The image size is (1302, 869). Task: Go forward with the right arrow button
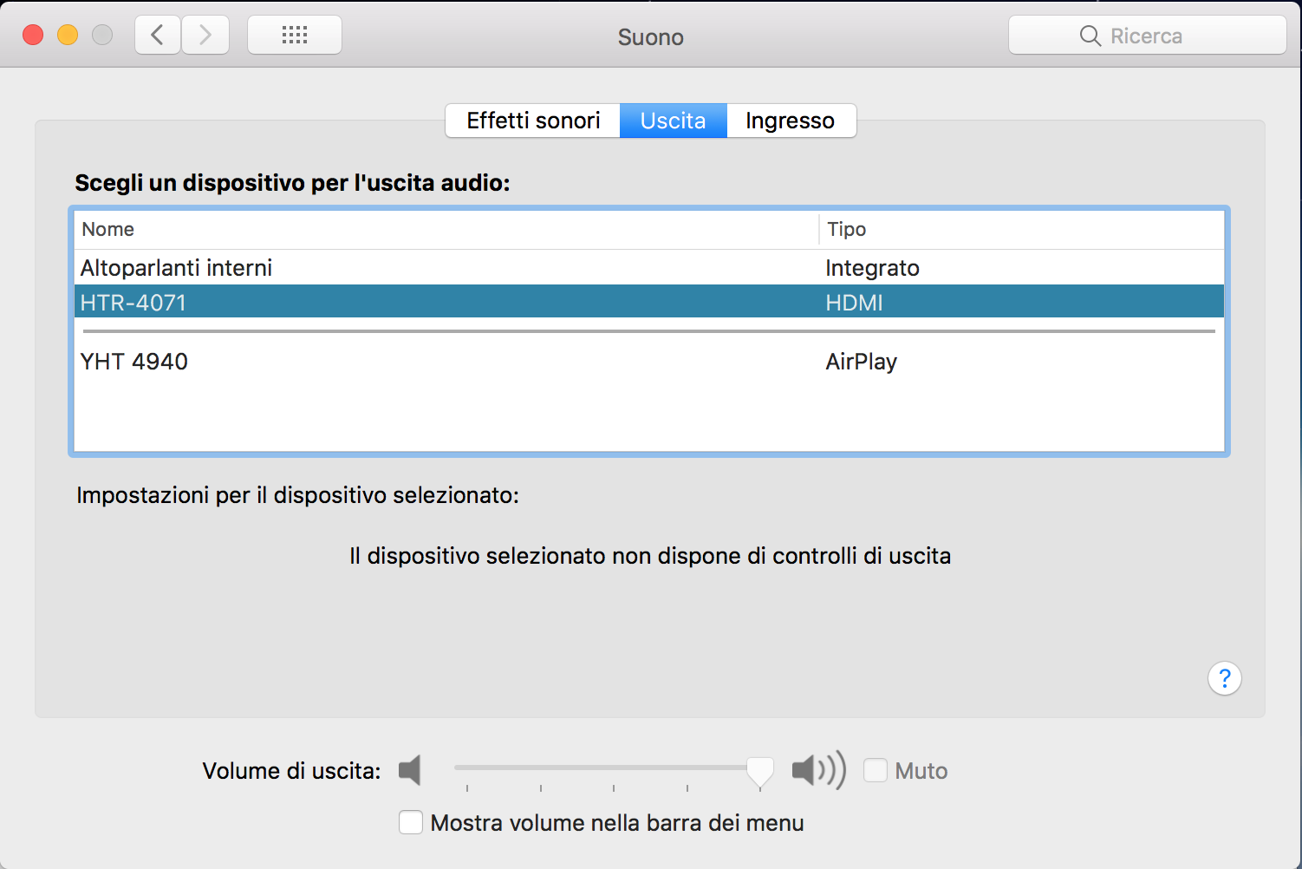pyautogui.click(x=205, y=36)
